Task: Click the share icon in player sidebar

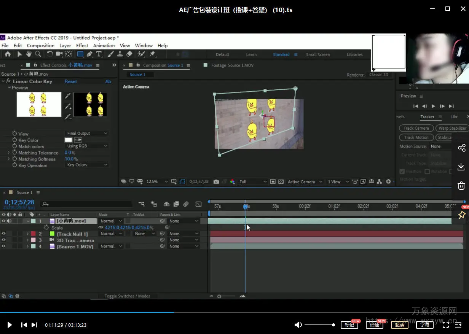Action: pos(461,148)
